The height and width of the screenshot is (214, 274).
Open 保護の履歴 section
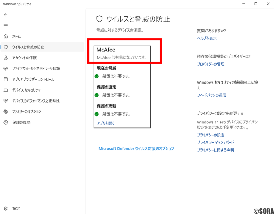[x=42, y=122]
